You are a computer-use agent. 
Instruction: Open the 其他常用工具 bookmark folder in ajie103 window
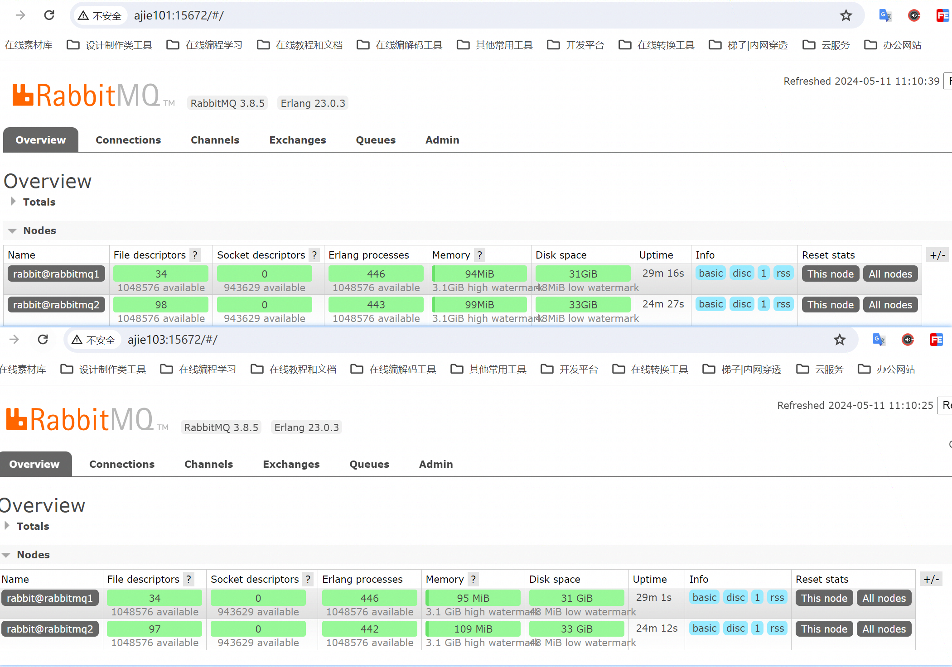click(x=488, y=369)
